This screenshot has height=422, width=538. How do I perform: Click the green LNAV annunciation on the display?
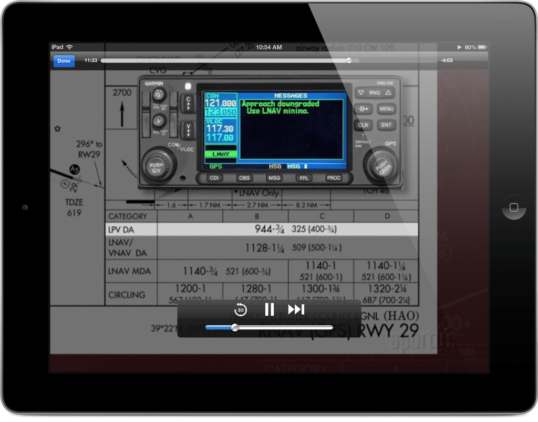pos(221,154)
